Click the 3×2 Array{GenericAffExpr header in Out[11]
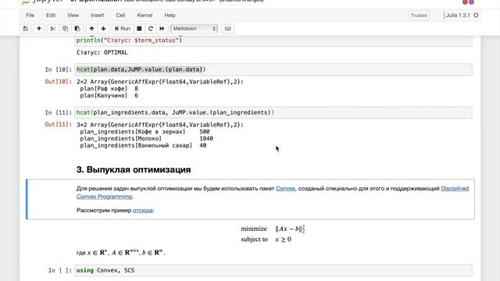Image resolution: width=500 pixels, height=281 pixels. tap(160, 125)
